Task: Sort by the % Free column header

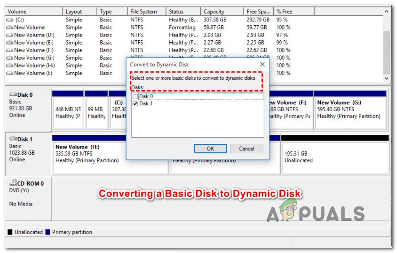Action: coord(294,11)
